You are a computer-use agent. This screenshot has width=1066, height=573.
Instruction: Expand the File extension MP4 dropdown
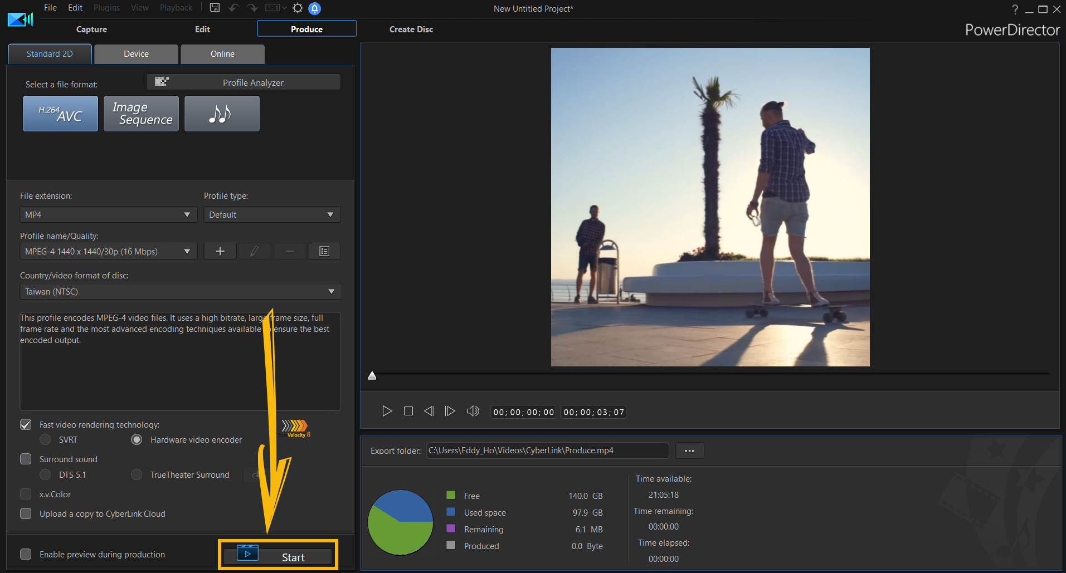tap(108, 214)
